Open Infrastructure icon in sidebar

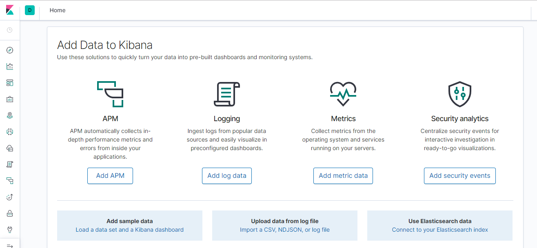click(10, 148)
